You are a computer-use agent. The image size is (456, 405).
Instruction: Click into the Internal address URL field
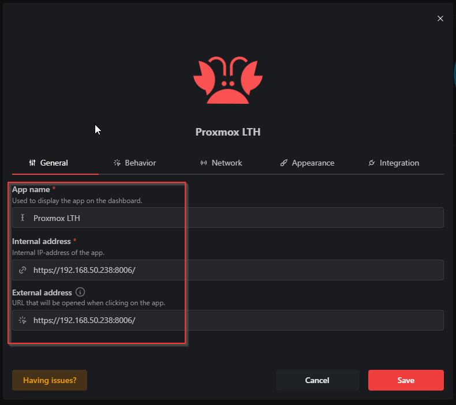click(x=228, y=270)
